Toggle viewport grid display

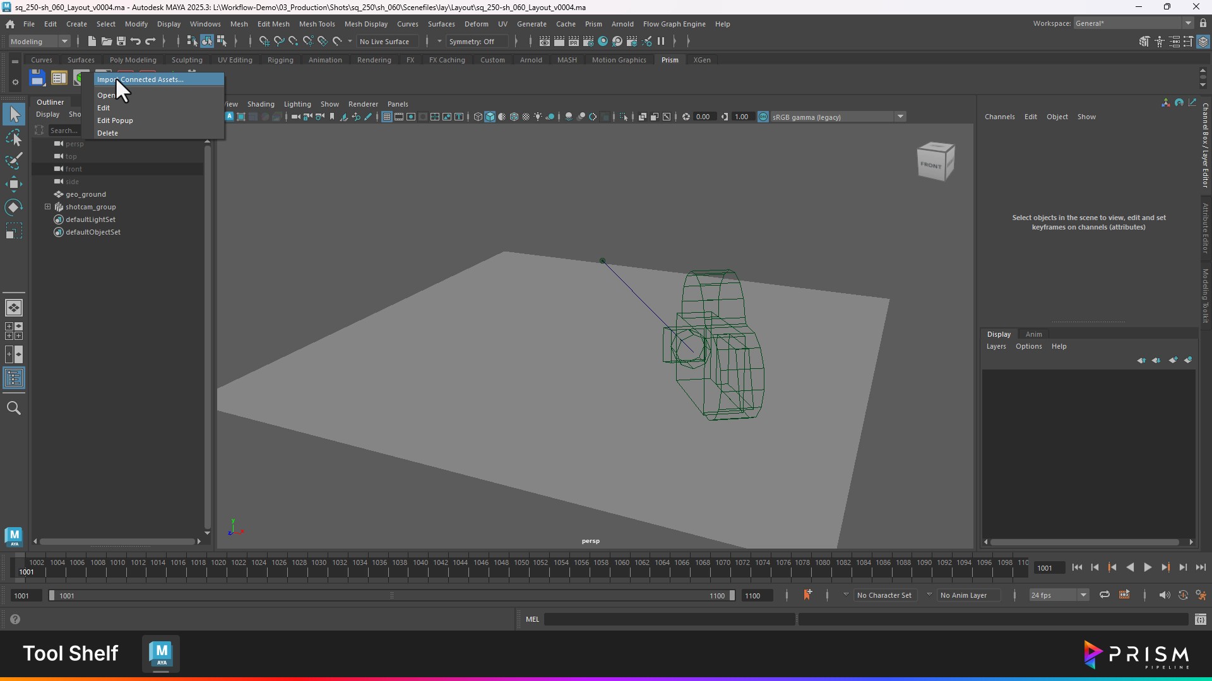point(386,117)
